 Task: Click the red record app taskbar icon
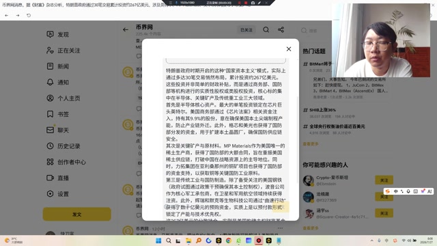click(x=259, y=241)
